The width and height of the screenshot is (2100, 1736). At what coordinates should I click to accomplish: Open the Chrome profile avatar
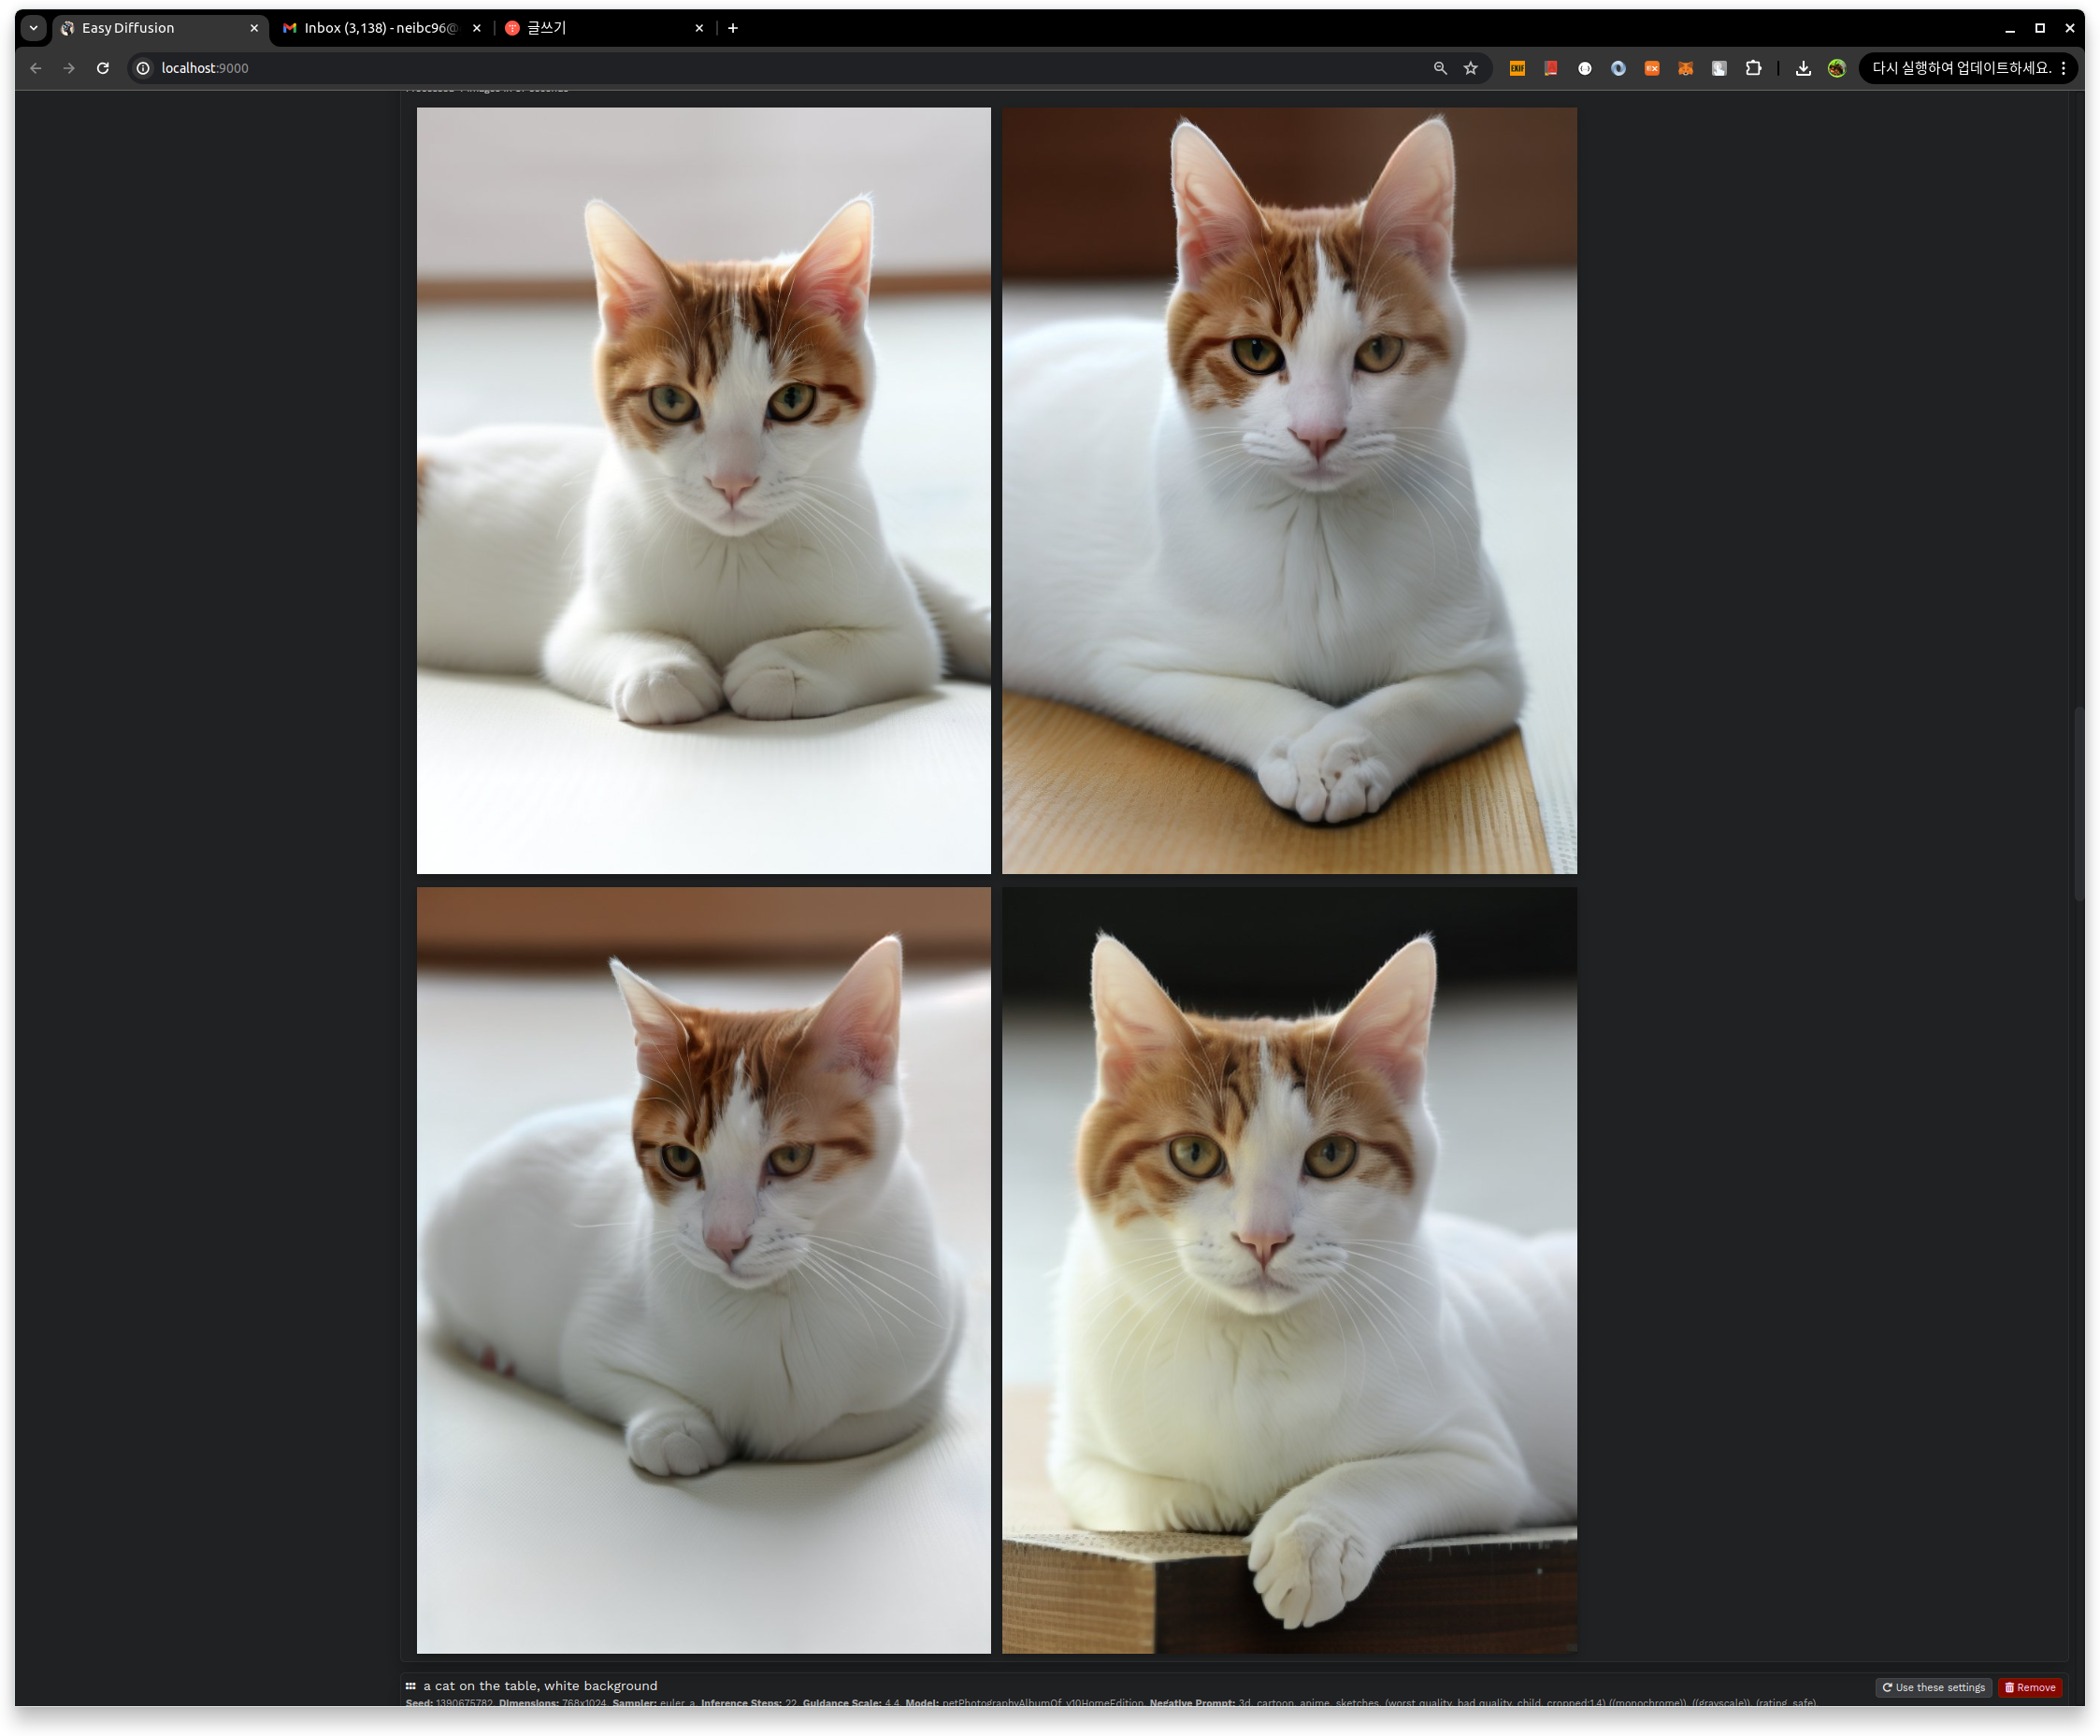tap(1837, 68)
